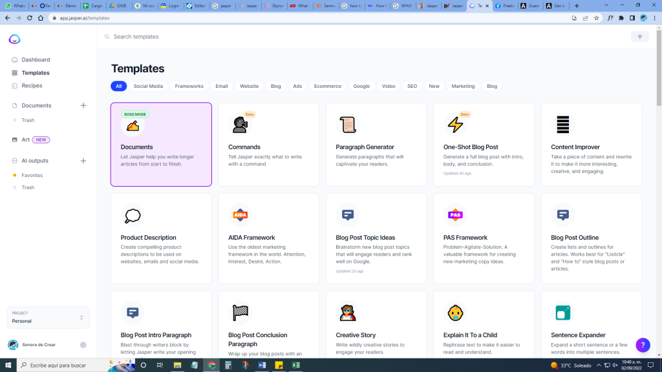Choose the One-Shot Blog Post lightning icon
Viewport: 662px width, 372px height.
pos(455,125)
